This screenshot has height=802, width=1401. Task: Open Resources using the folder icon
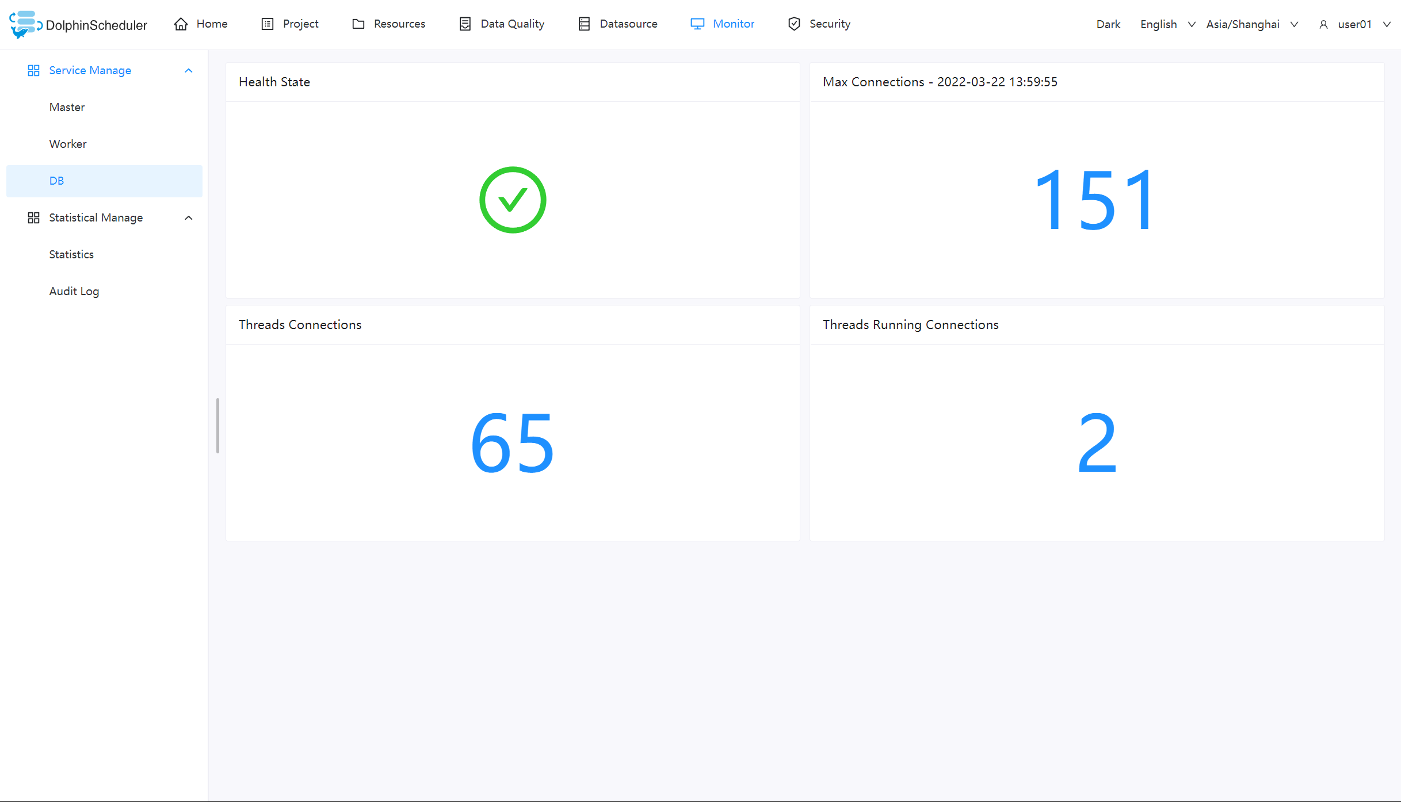tap(358, 24)
